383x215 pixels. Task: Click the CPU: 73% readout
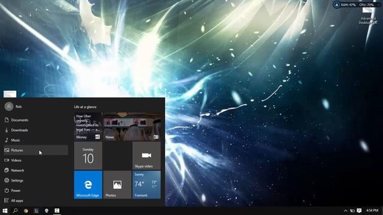click(x=366, y=5)
